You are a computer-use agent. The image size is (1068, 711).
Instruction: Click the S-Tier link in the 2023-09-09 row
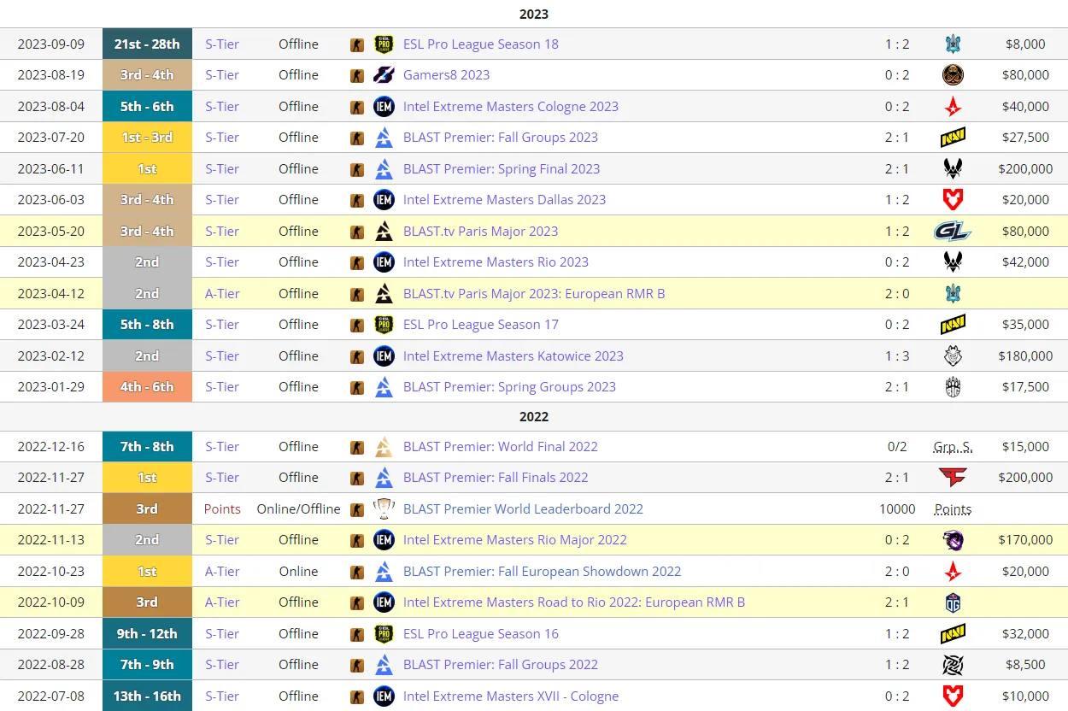pyautogui.click(x=222, y=44)
